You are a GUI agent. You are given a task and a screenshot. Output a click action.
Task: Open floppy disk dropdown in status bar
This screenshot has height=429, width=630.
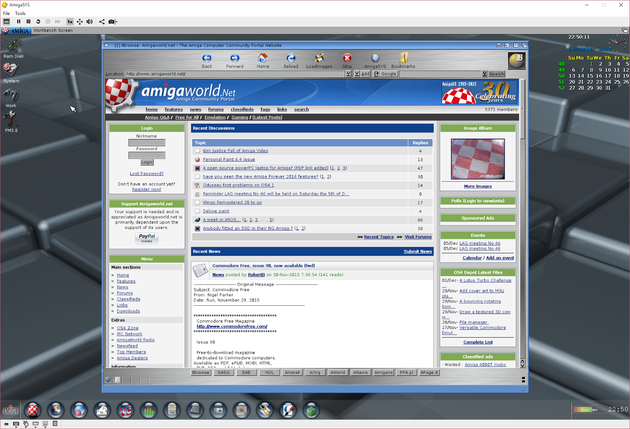(x=45, y=424)
